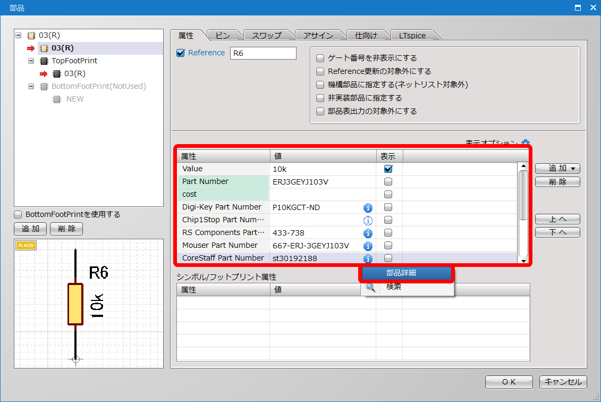Click the Mouser Part Number info icon

coord(368,246)
